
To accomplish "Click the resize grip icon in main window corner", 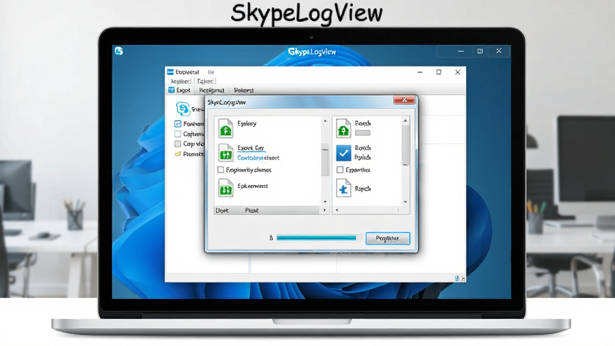I will (x=463, y=279).
